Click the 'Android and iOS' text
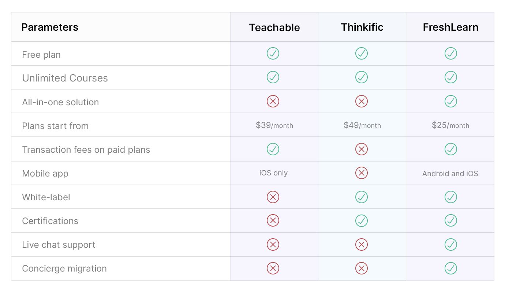Screen dimensions: 505x292 pyautogui.click(x=450, y=174)
